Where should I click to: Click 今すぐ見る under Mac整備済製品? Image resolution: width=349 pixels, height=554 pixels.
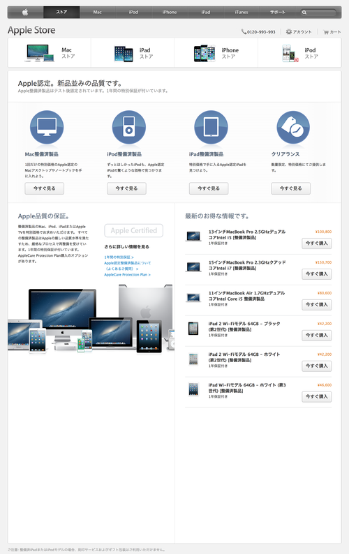coord(44,188)
